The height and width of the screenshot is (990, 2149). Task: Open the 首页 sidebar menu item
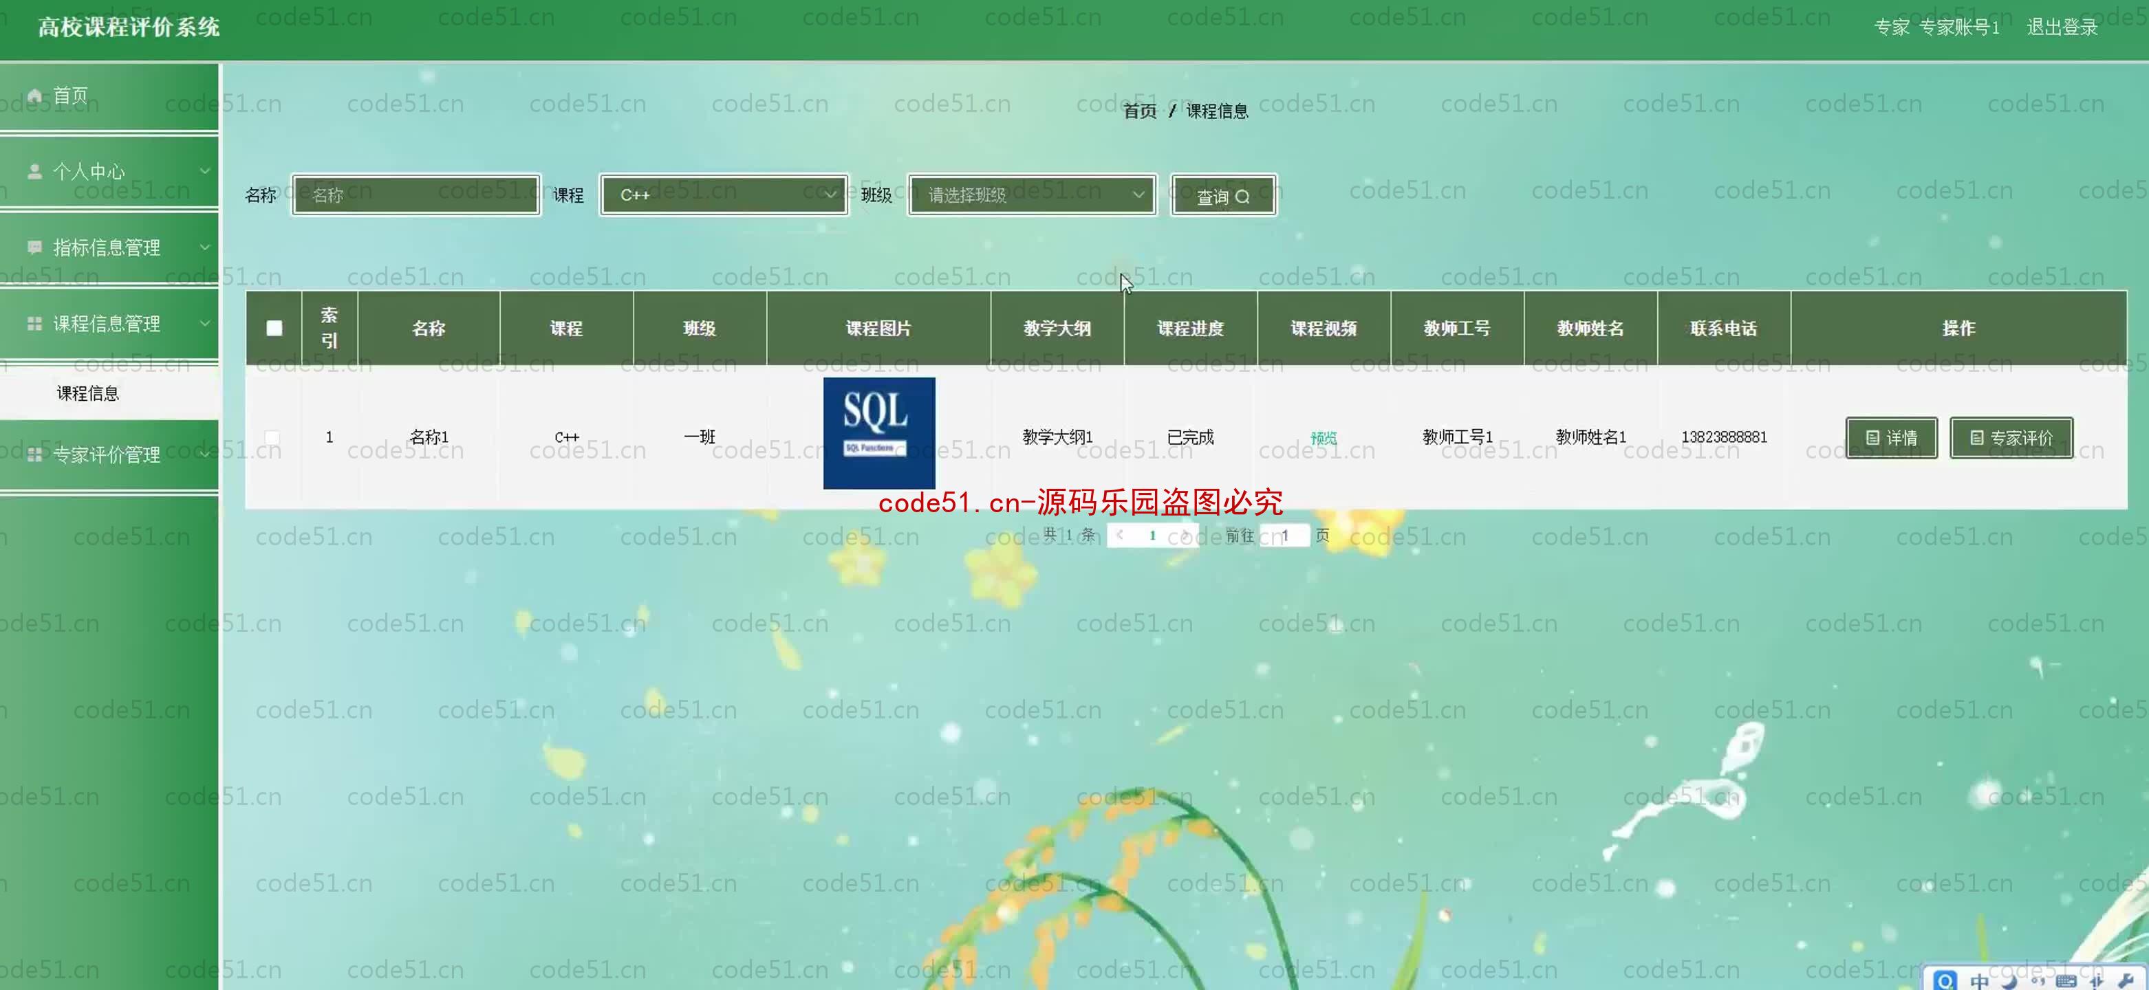click(x=109, y=96)
